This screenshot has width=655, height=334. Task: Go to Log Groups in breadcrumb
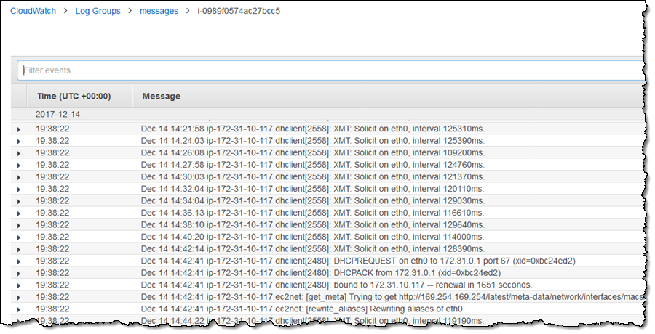click(x=98, y=12)
